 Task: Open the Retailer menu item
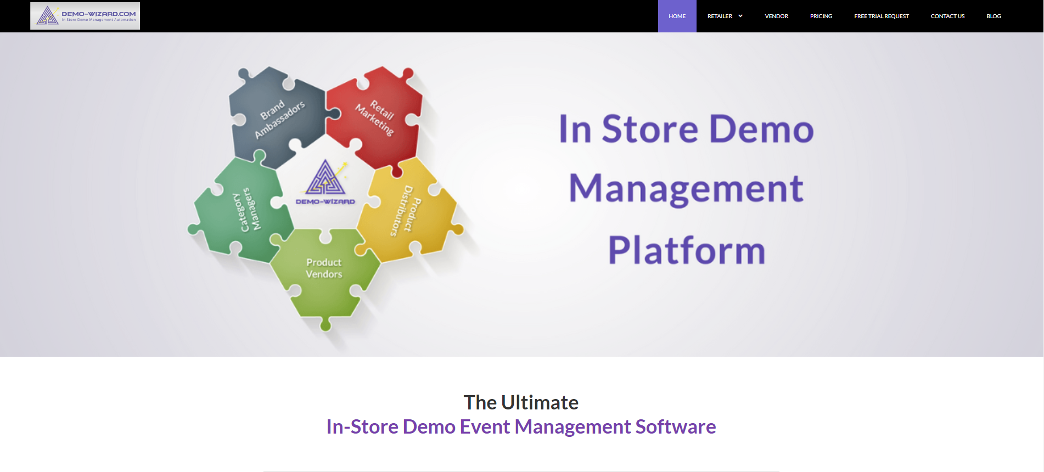tap(720, 16)
